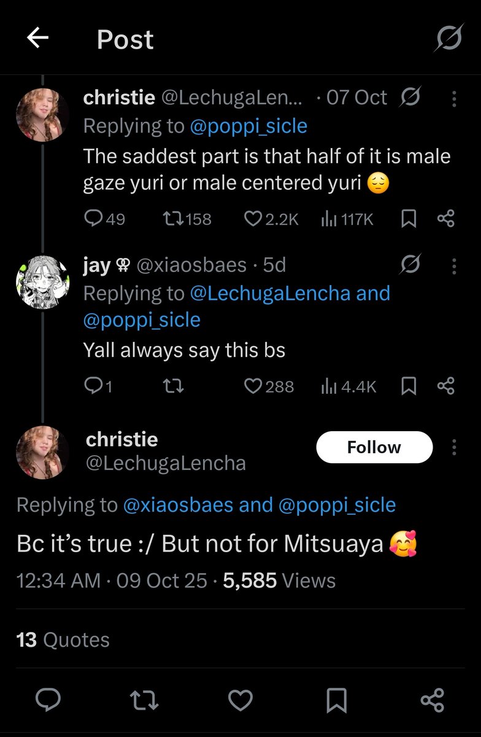This screenshot has width=481, height=737.
Task: Toggle repost on the main post
Action: (144, 700)
